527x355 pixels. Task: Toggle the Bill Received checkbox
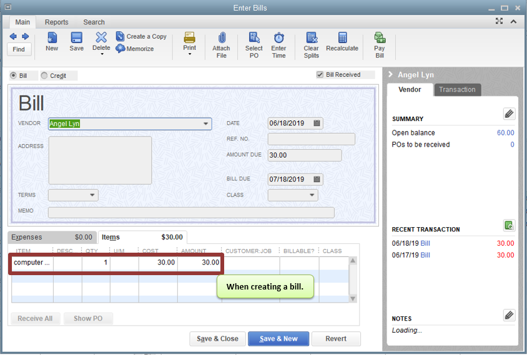[x=320, y=75]
